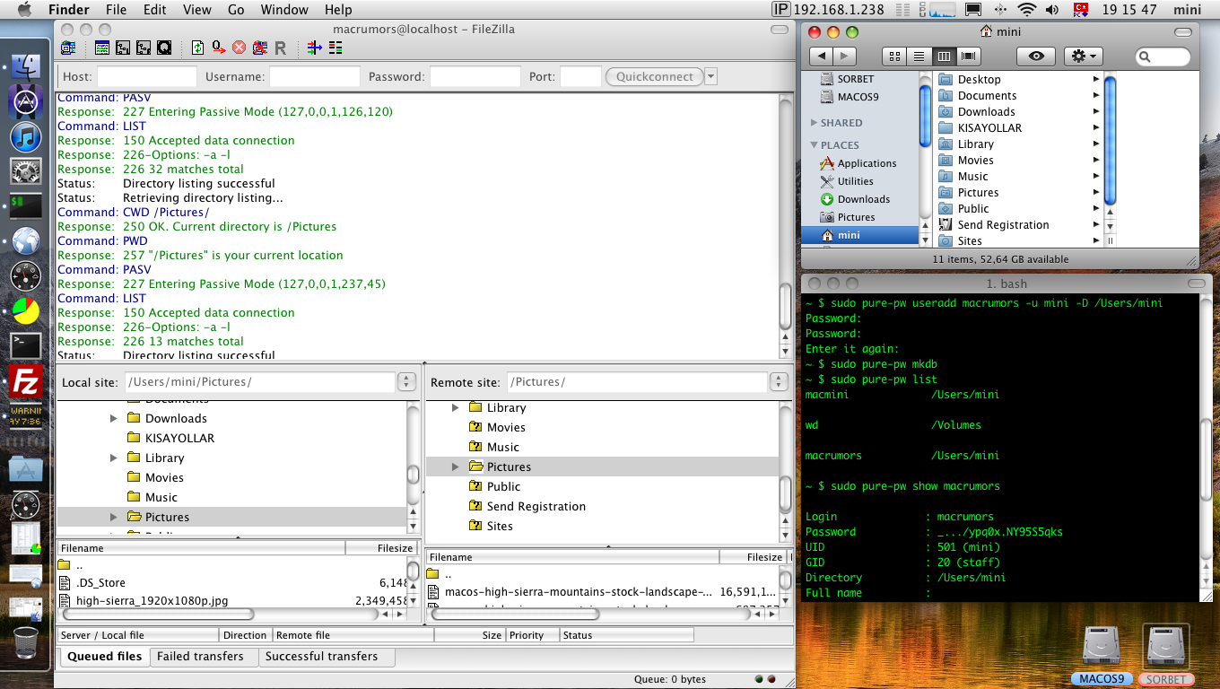The image size is (1220, 689).
Task: Open System Preferences from the Dock
Action: (25, 171)
